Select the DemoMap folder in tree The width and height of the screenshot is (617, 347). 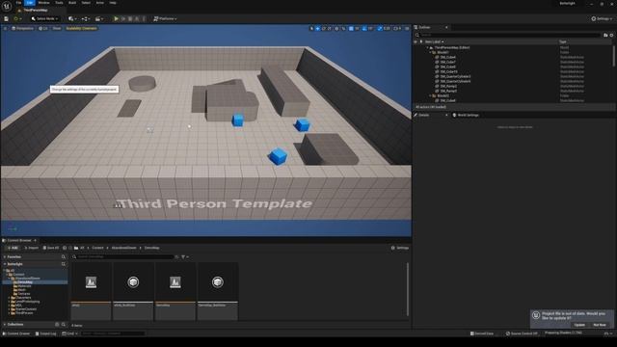[24, 282]
